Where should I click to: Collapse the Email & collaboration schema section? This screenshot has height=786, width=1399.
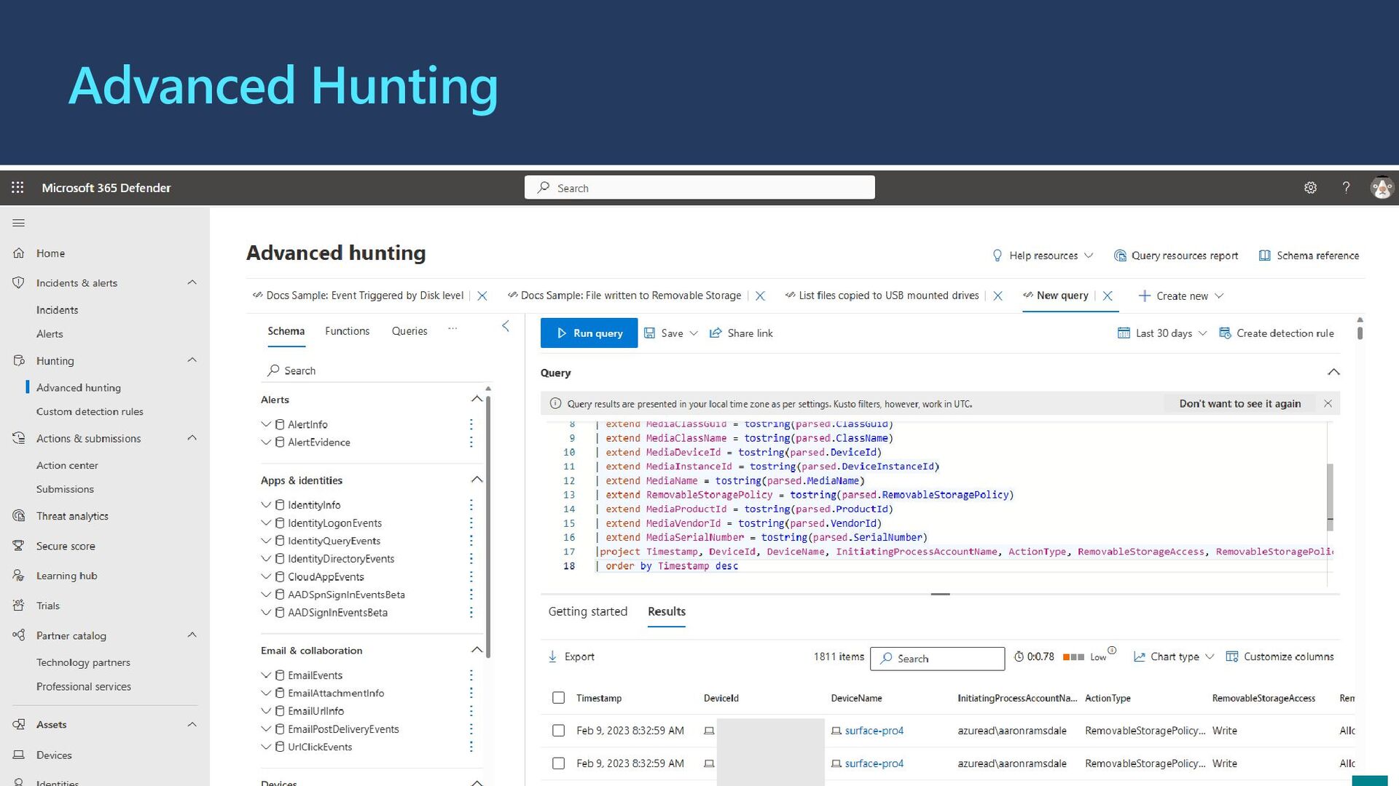pyautogui.click(x=477, y=650)
